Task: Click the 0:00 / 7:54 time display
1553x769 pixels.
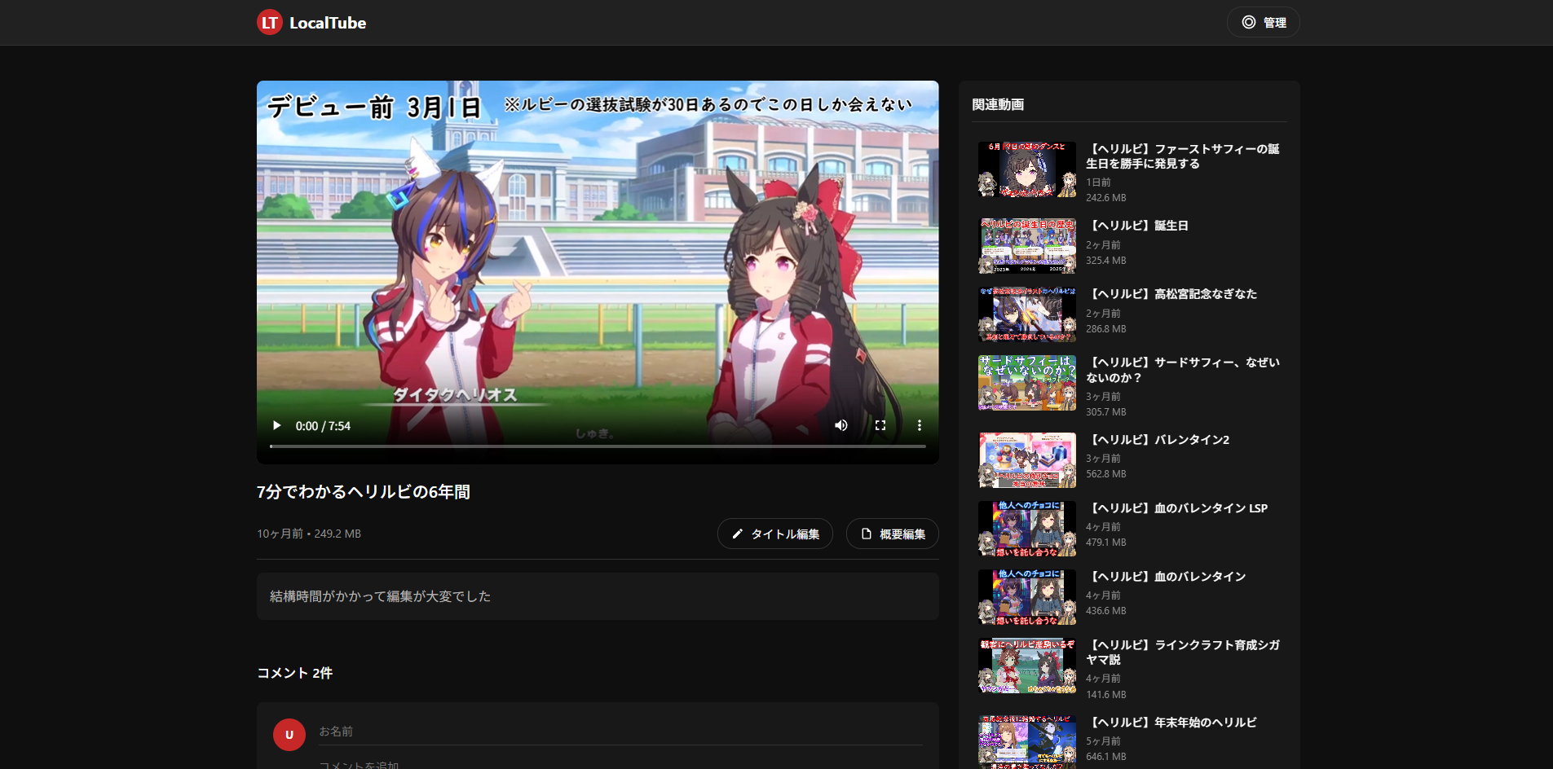Action: coord(323,426)
